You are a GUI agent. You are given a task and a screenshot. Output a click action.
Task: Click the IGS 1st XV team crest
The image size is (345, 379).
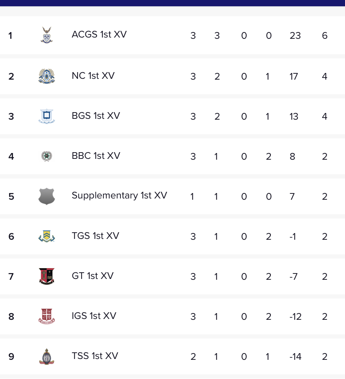tap(47, 316)
